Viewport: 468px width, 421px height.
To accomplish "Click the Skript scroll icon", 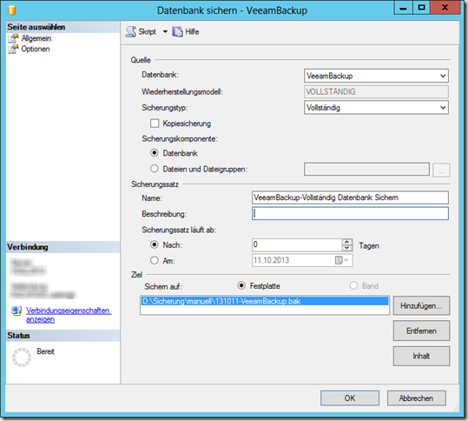I will pos(131,31).
